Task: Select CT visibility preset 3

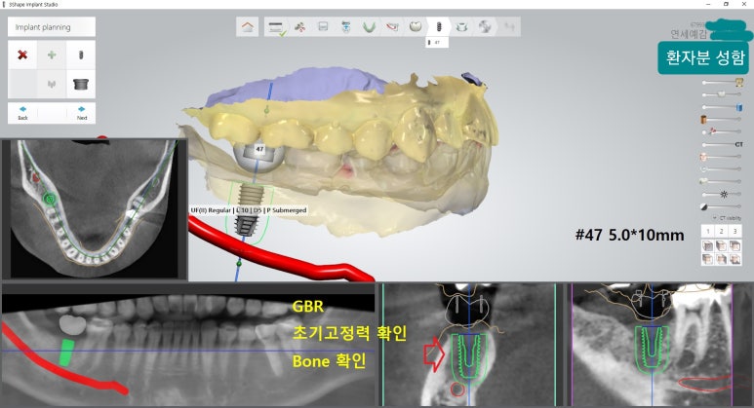Action: point(734,231)
